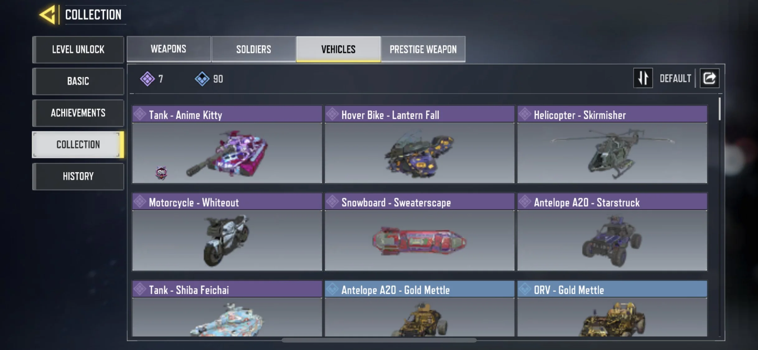Viewport: 758px width, 350px height.
Task: Click the badge icon on Anime Kitty card
Action: click(x=161, y=173)
